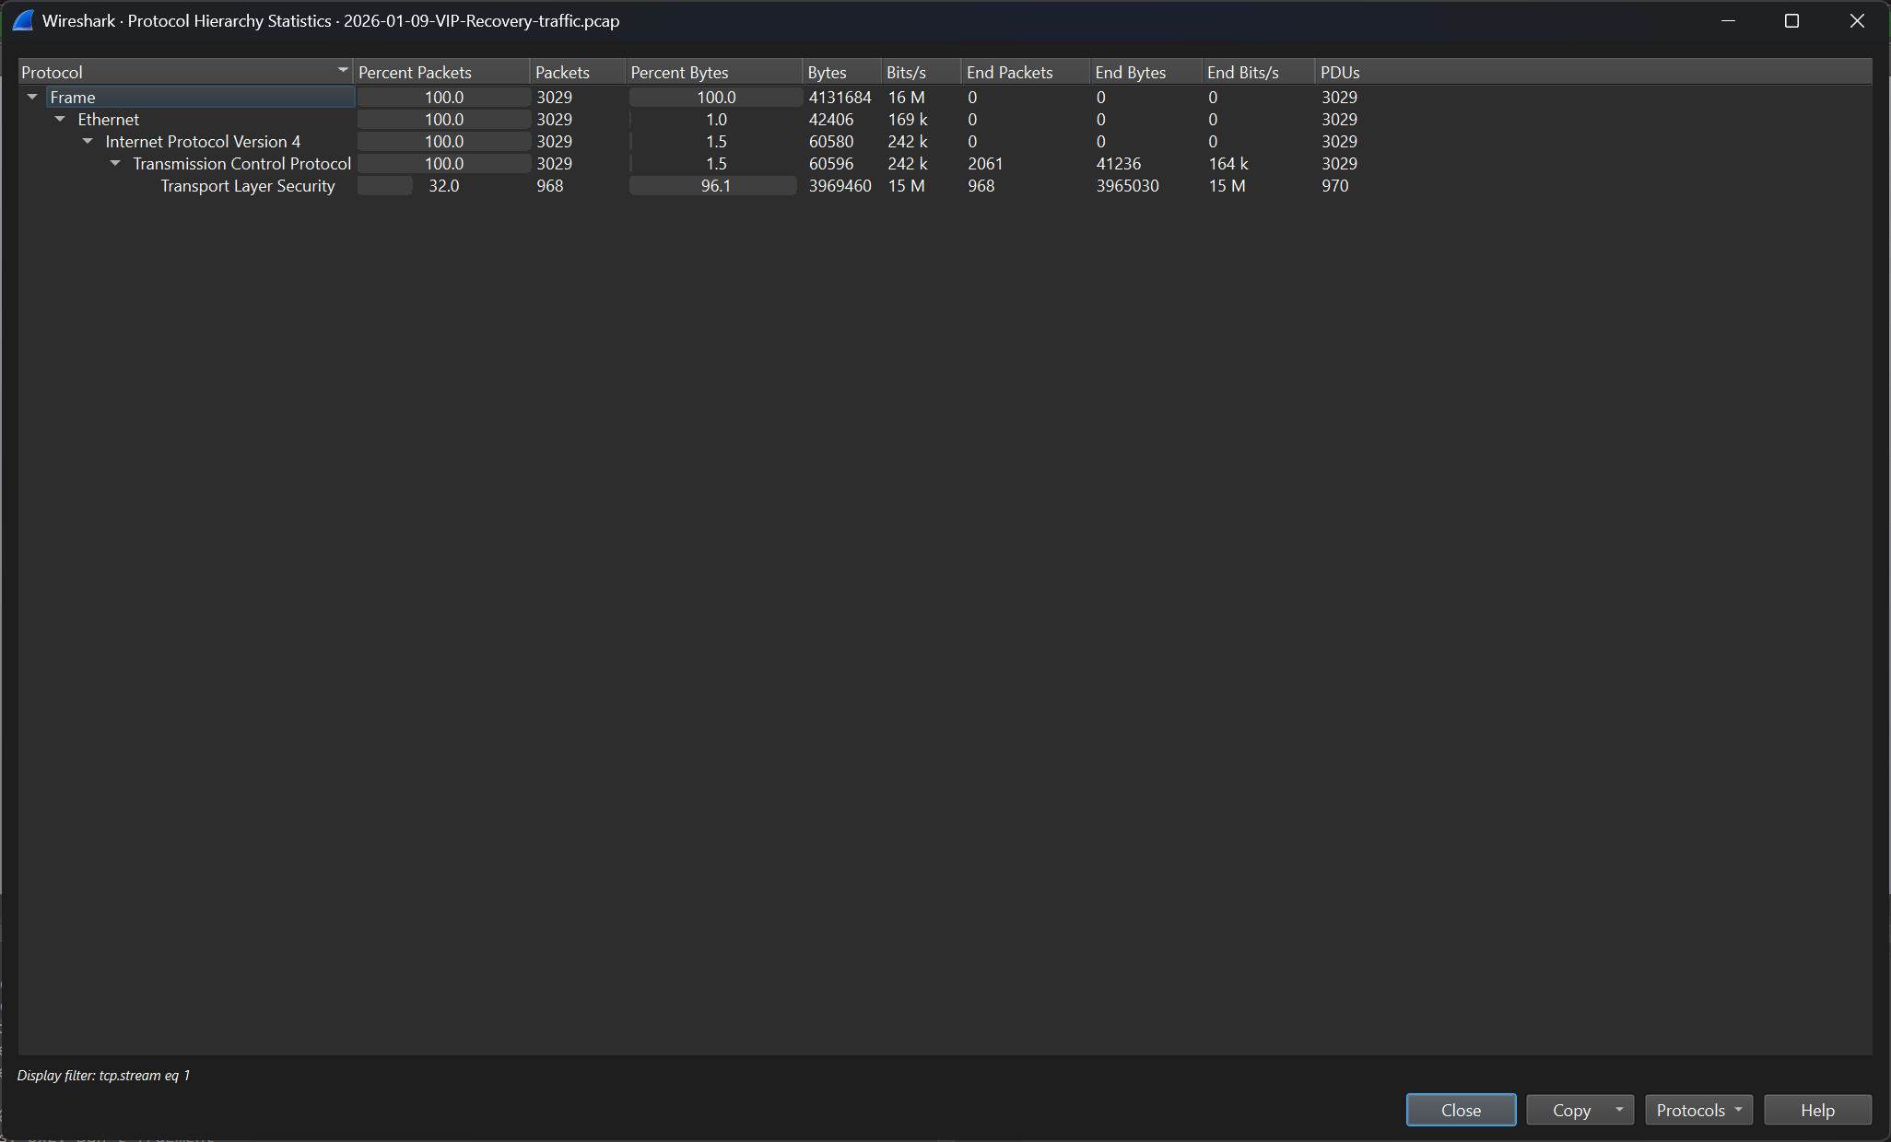Click TCP end bytes value 41236
This screenshot has height=1142, width=1891.
[1118, 163]
